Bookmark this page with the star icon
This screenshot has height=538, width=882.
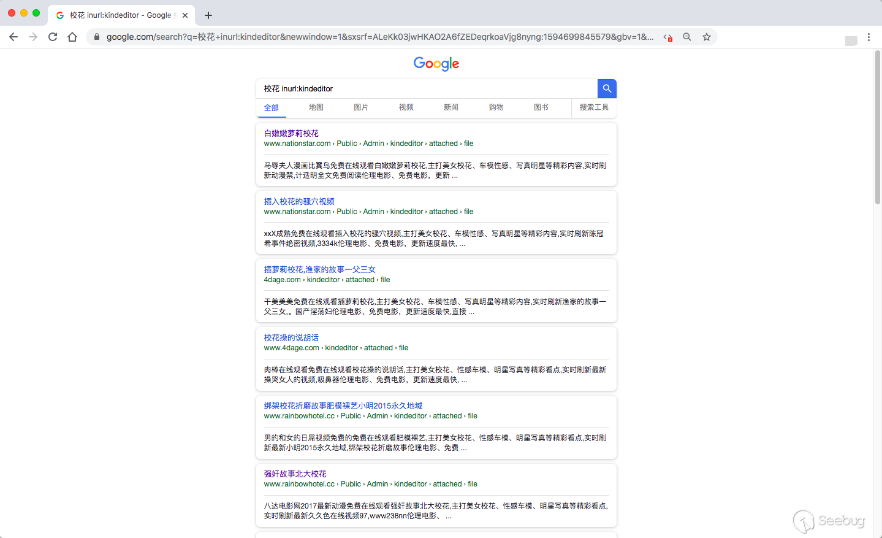[707, 37]
